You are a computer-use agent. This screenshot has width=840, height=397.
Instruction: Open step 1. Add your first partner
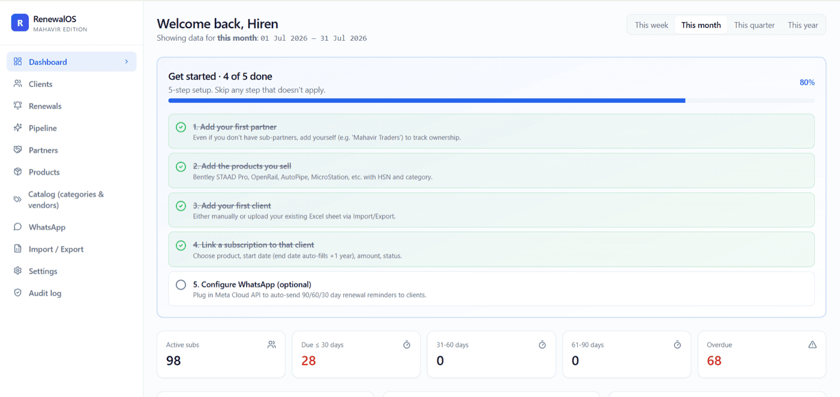491,131
